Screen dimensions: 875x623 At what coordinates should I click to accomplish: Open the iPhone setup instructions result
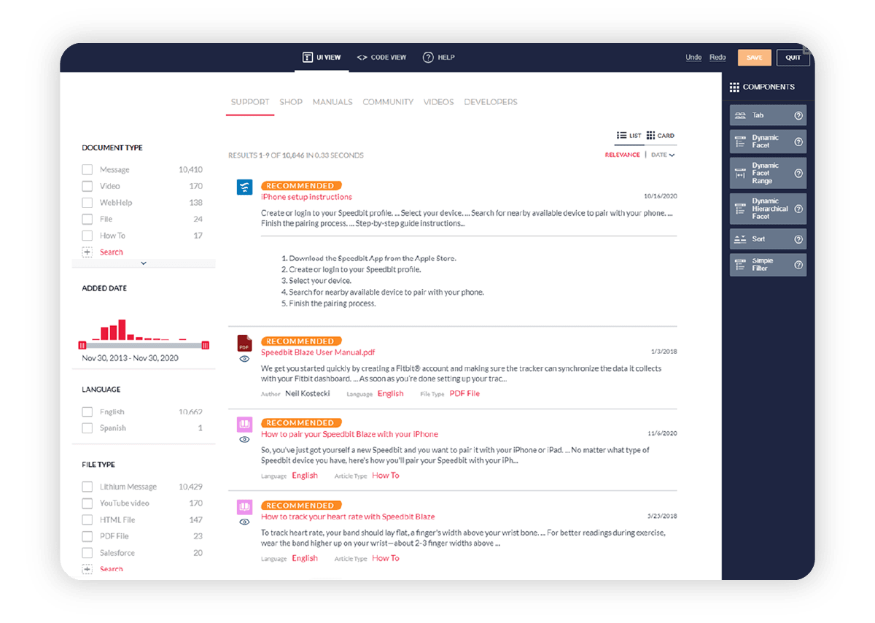pyautogui.click(x=306, y=197)
